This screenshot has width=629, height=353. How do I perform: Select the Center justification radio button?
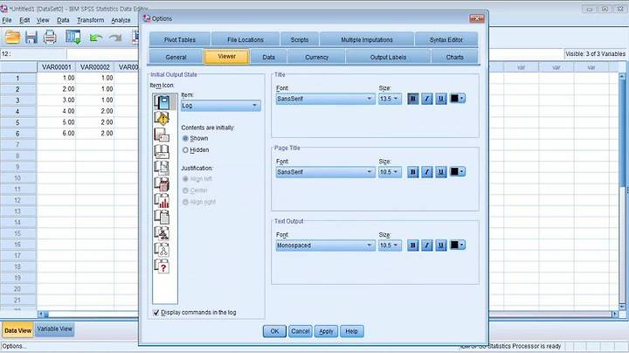tap(185, 190)
